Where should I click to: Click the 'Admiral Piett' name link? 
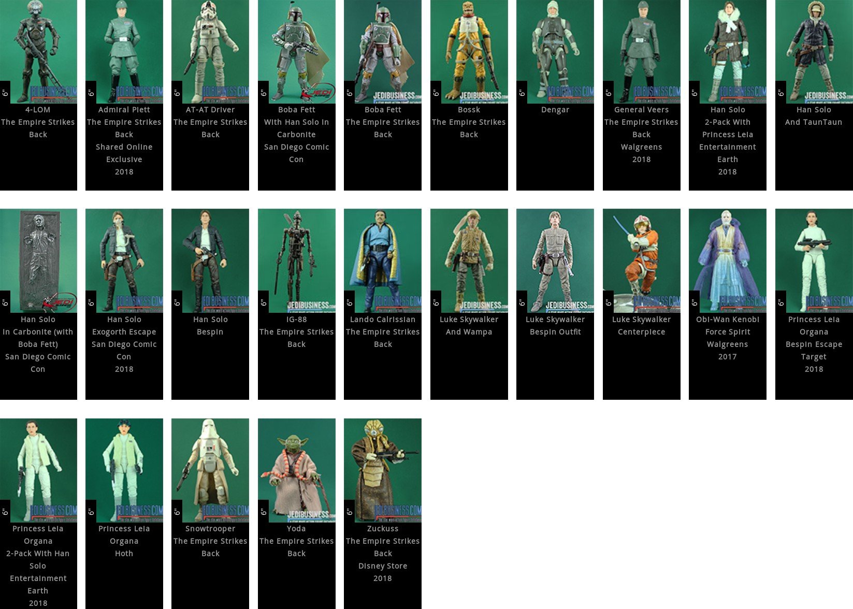[x=124, y=110]
